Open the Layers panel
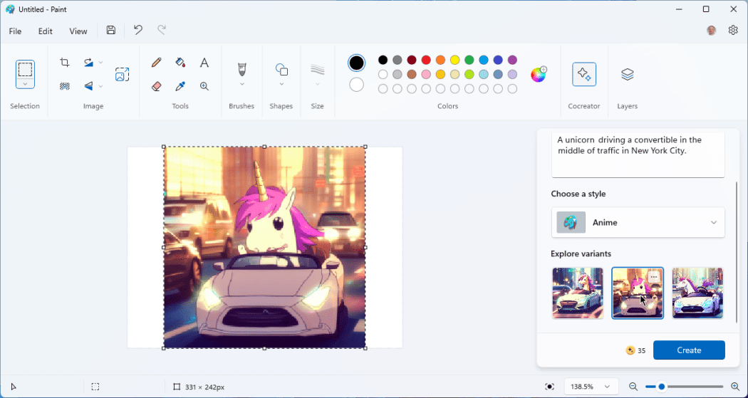 pyautogui.click(x=627, y=75)
